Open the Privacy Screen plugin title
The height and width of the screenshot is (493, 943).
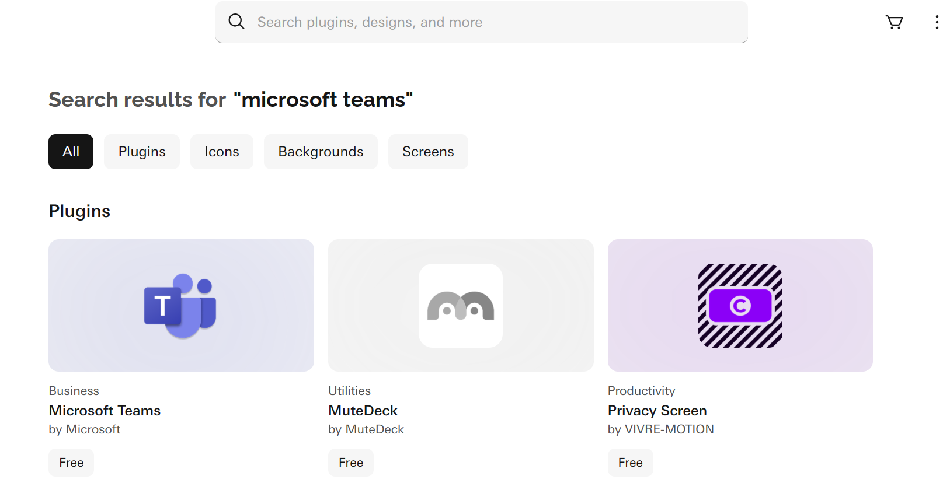pos(657,411)
